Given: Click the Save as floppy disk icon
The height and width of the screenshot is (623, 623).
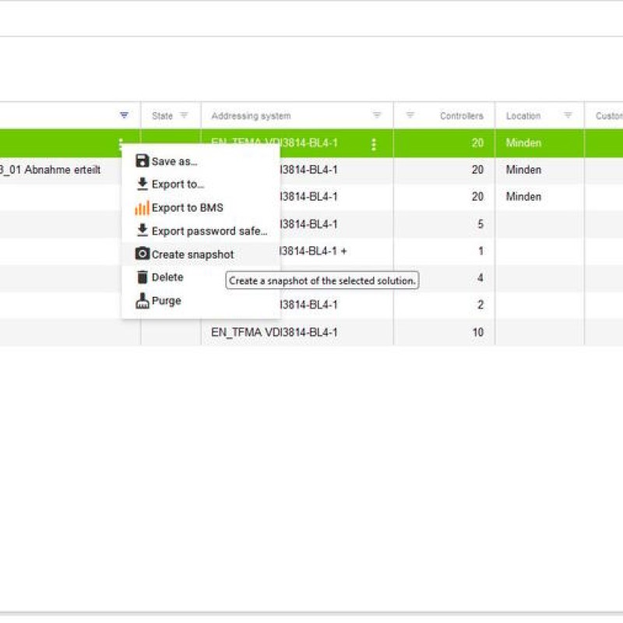Looking at the screenshot, I should click(141, 160).
